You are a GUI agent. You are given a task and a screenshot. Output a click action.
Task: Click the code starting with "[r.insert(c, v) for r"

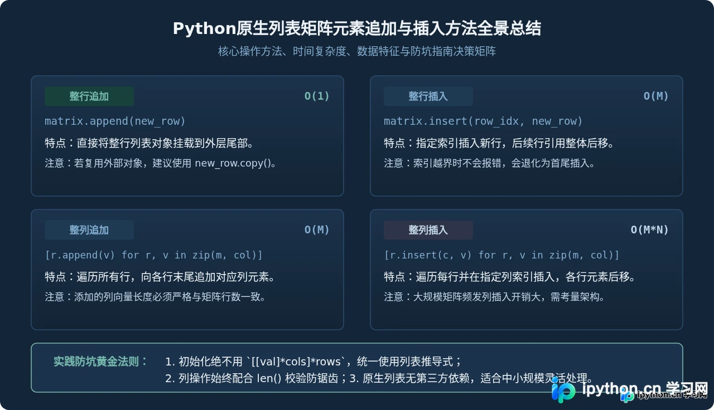point(501,255)
